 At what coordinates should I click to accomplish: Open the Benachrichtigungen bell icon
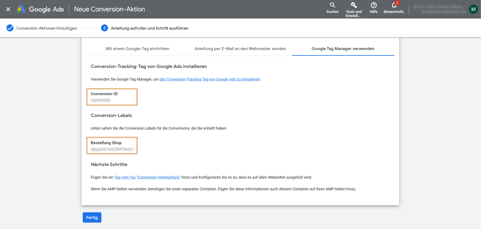[394, 5]
